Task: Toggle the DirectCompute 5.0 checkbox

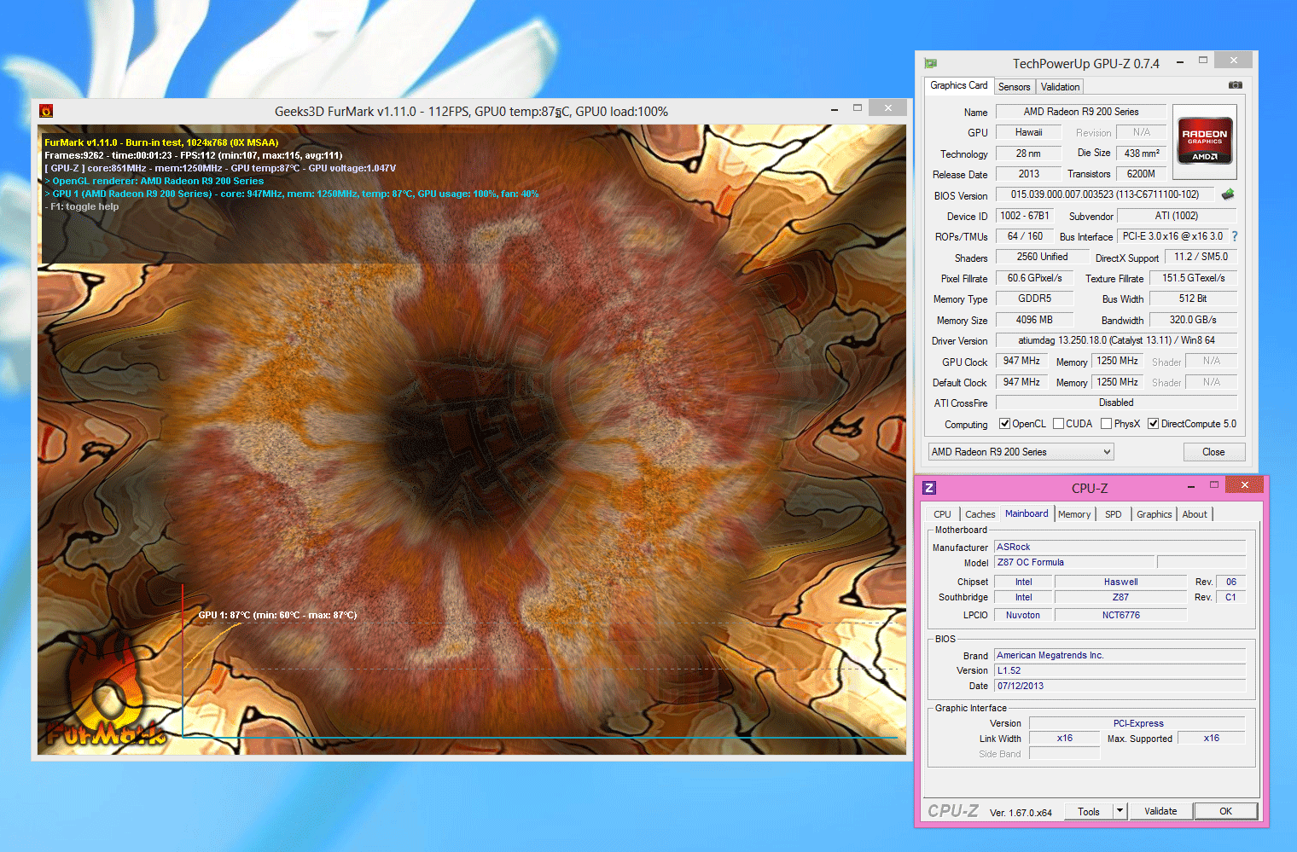Action: (x=1153, y=424)
